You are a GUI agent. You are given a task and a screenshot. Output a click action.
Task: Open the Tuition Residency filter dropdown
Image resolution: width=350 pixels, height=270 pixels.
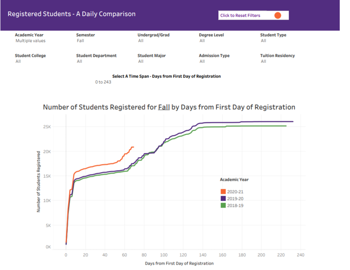(x=263, y=61)
